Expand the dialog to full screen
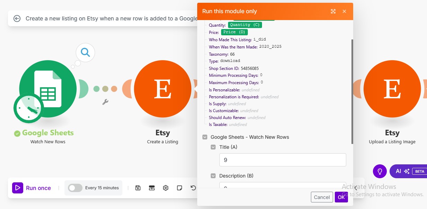The height and width of the screenshot is (209, 427). 333,11
